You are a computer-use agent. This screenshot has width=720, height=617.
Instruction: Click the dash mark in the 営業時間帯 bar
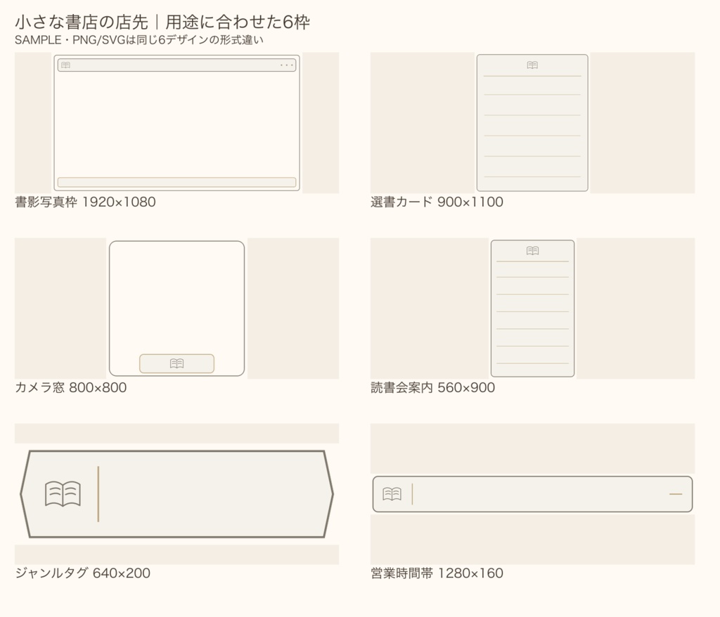(676, 494)
